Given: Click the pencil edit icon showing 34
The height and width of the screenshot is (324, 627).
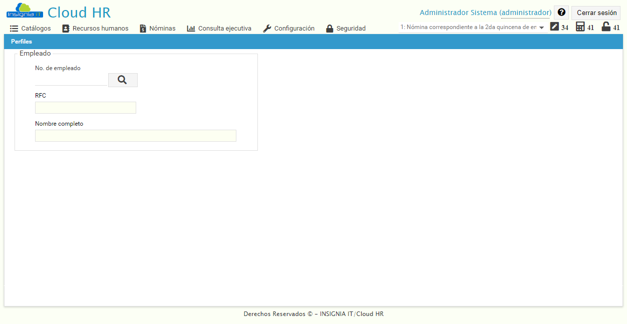Looking at the screenshot, I should pos(554,27).
